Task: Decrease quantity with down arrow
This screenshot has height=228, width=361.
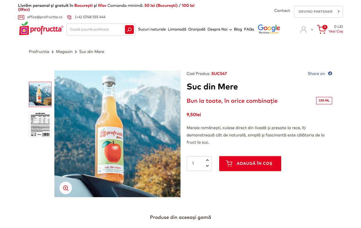Action: point(207,166)
